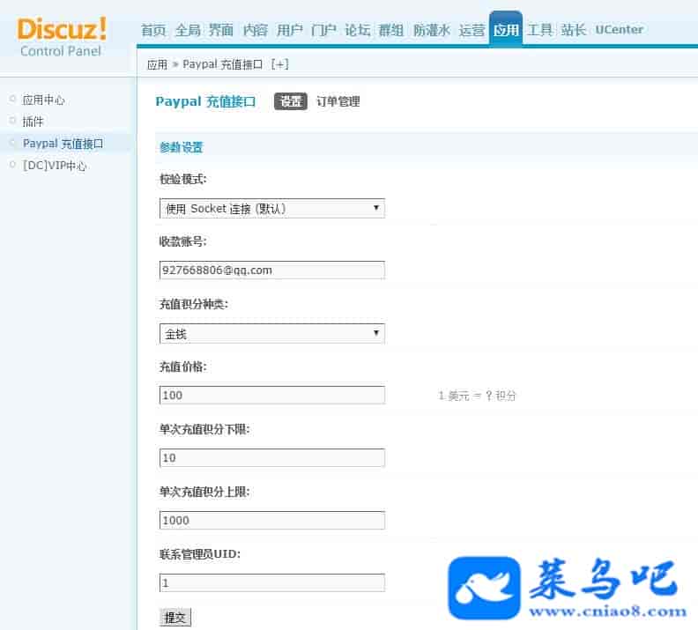Open the 门户 menu
Image resolution: width=698 pixels, height=630 pixels.
tap(323, 30)
